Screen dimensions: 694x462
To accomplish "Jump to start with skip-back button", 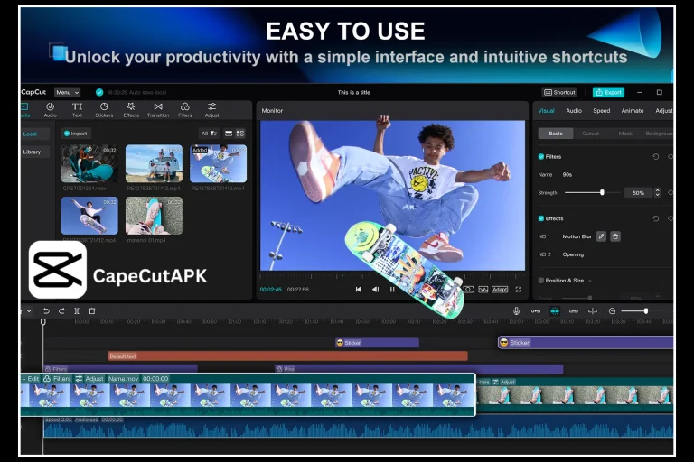I will click(359, 290).
